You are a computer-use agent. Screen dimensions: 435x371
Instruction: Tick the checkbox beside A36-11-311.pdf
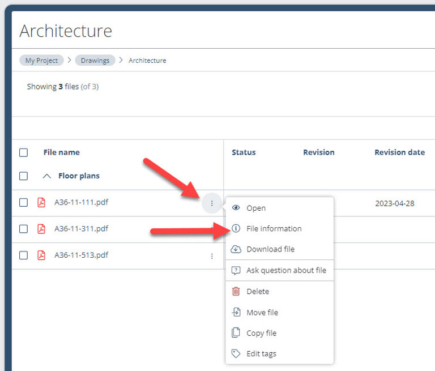23,229
